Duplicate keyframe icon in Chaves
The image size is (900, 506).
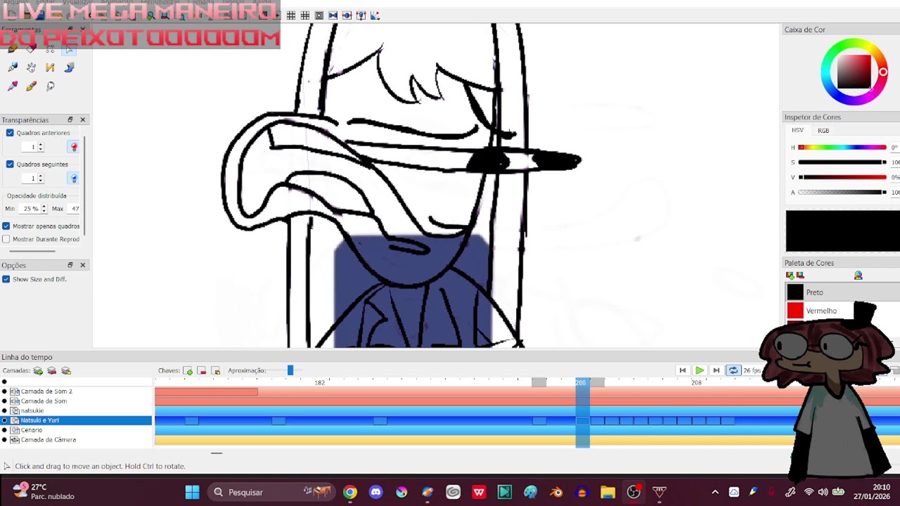[x=216, y=370]
